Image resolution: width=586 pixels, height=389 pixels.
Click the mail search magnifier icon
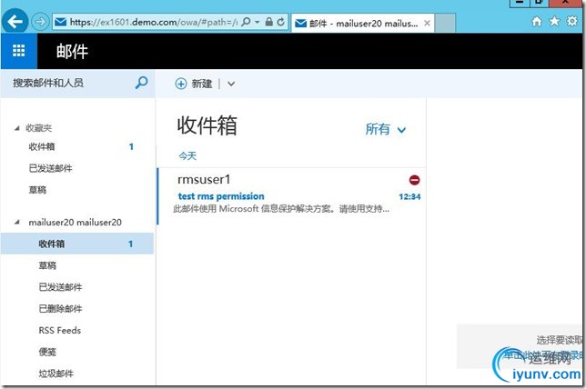[x=141, y=83]
